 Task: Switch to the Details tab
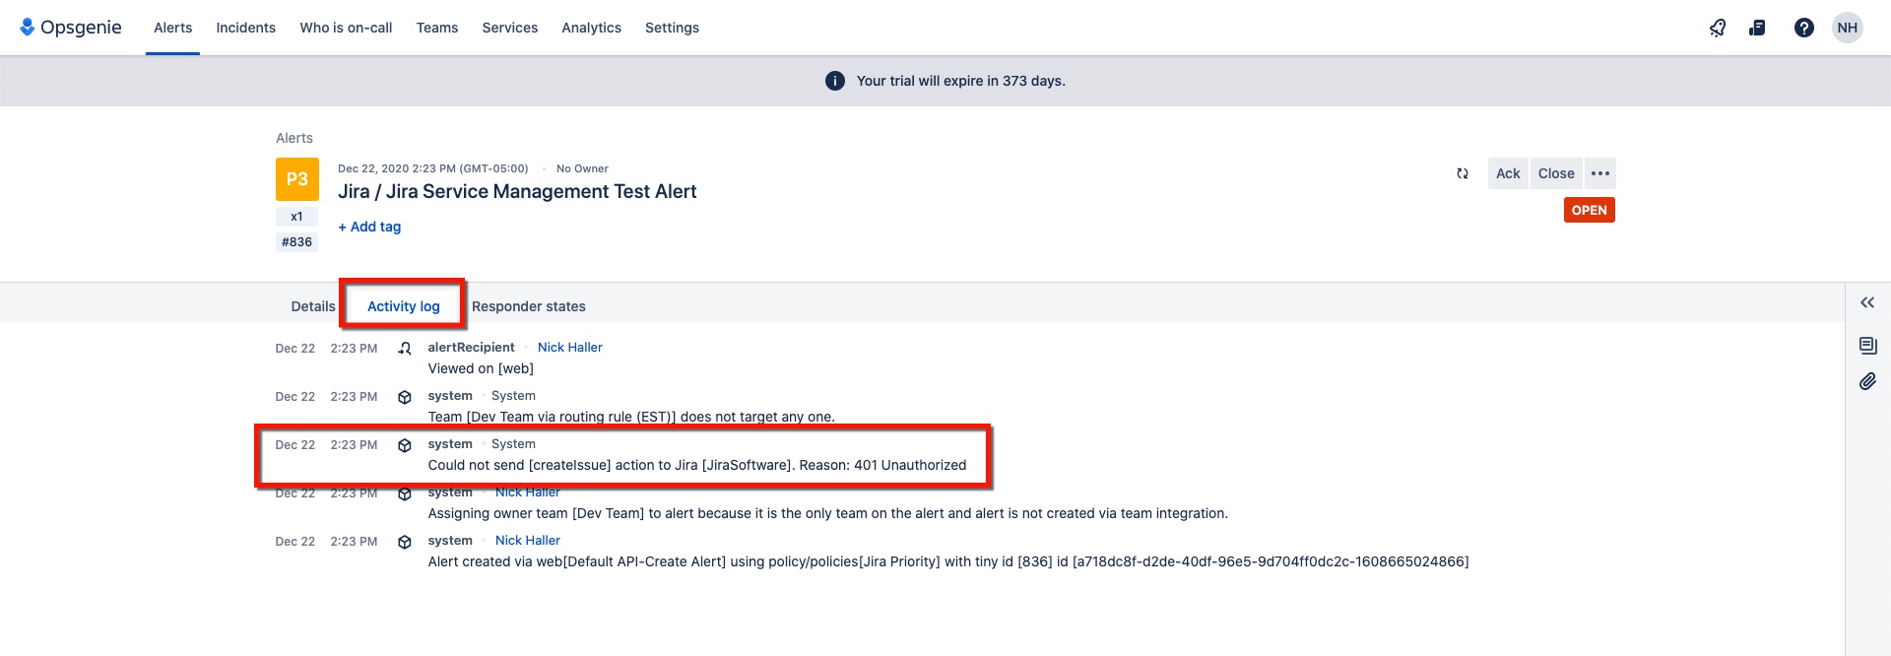[313, 306]
